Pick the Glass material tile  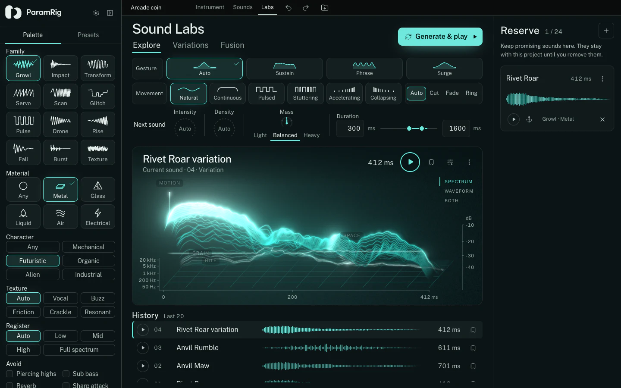pos(98,190)
